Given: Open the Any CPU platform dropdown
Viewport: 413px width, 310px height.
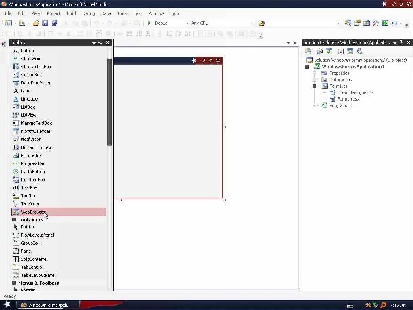Looking at the screenshot, I should click(x=252, y=23).
